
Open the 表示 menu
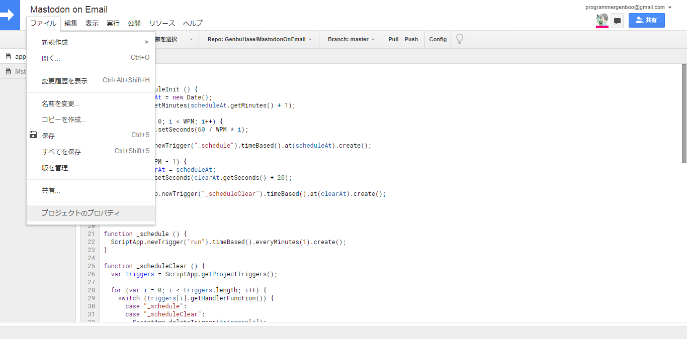(92, 24)
